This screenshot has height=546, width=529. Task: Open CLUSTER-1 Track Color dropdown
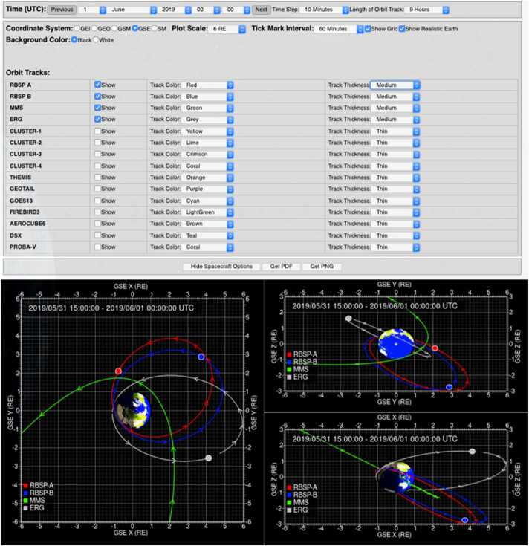click(x=208, y=131)
